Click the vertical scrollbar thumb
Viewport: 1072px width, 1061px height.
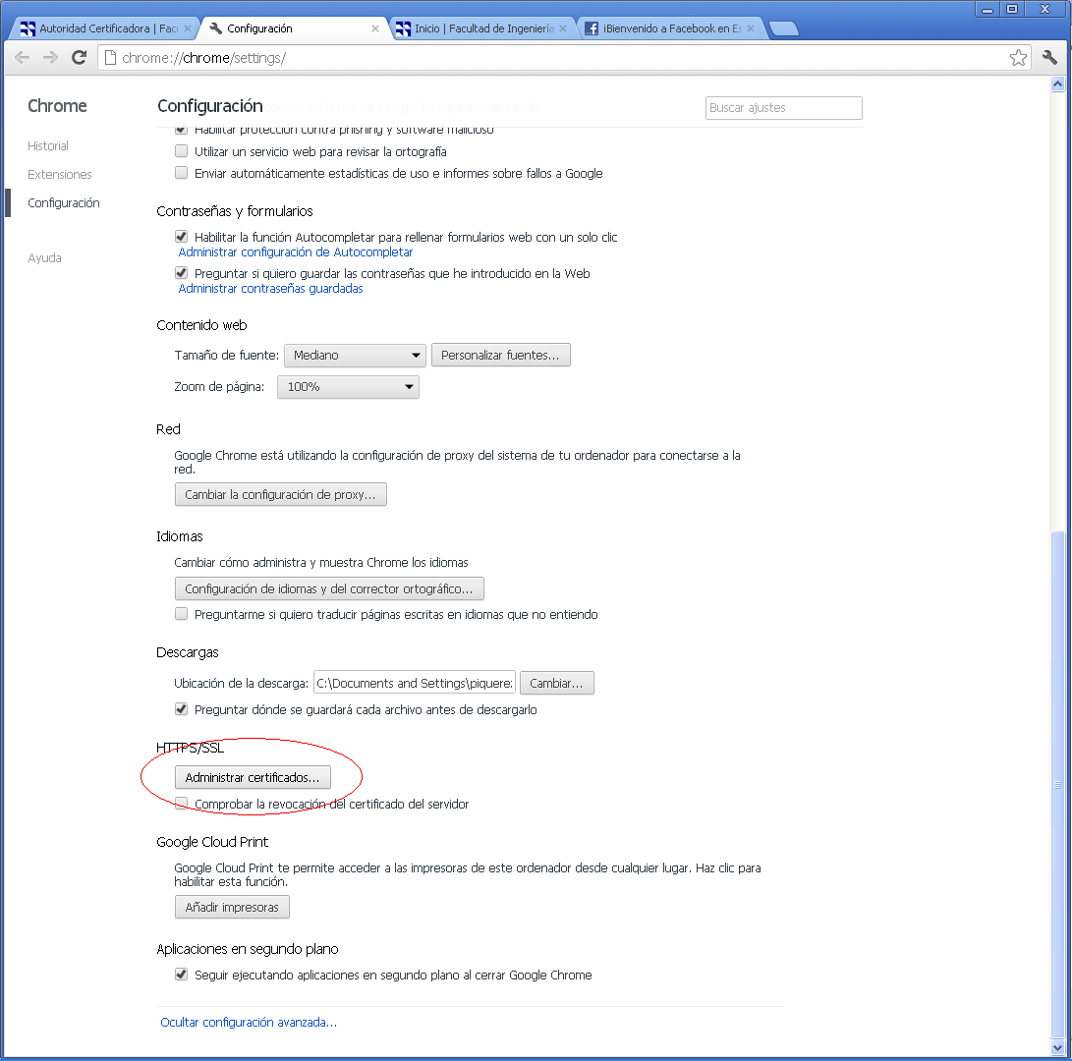point(1057,781)
